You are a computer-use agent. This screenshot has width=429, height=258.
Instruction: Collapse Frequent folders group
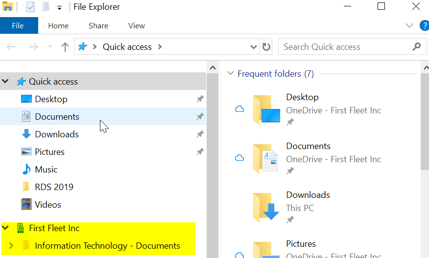pos(230,73)
